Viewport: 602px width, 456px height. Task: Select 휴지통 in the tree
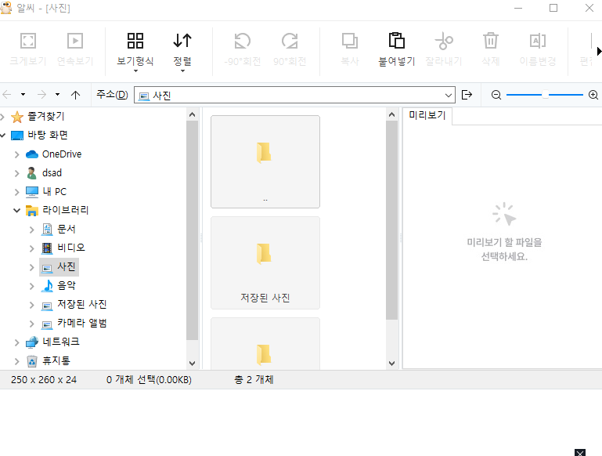pyautogui.click(x=56, y=360)
